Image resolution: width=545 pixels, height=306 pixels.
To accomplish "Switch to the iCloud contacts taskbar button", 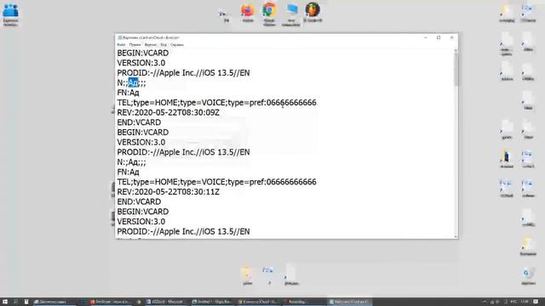I will pos(258,302).
